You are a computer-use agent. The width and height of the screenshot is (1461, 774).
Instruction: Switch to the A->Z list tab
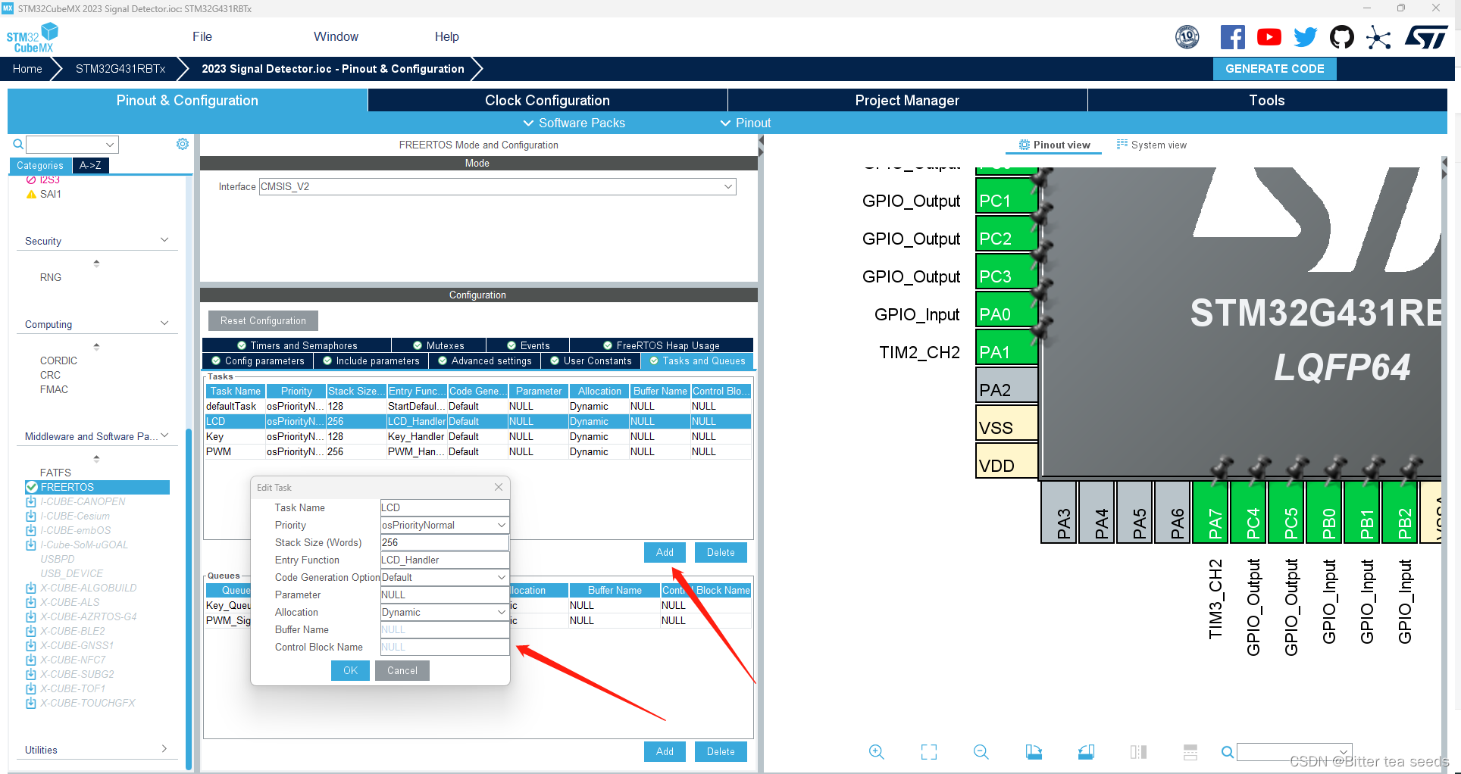pos(90,165)
